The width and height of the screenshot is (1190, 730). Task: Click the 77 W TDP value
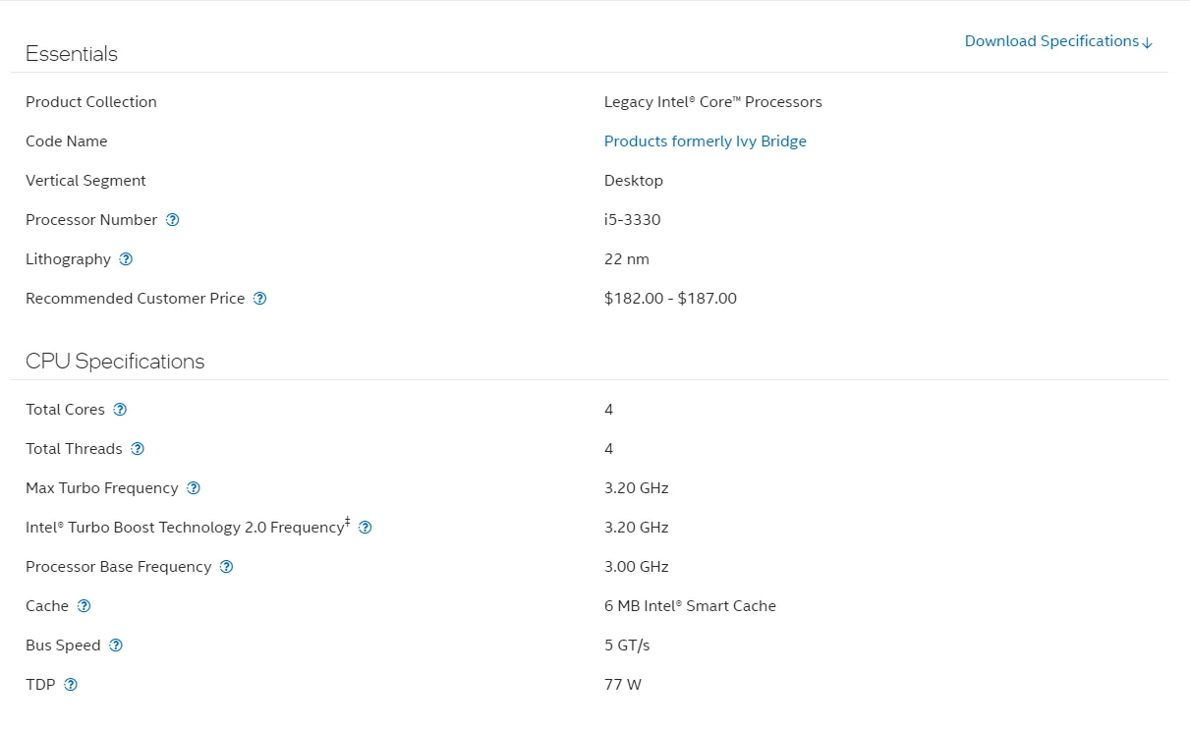coord(622,685)
